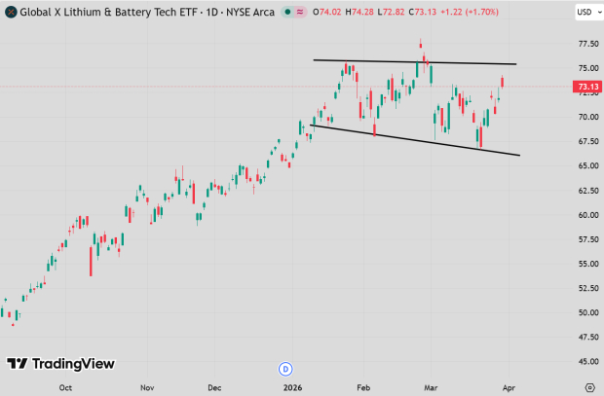Click the 50.00 price axis label

pos(587,312)
